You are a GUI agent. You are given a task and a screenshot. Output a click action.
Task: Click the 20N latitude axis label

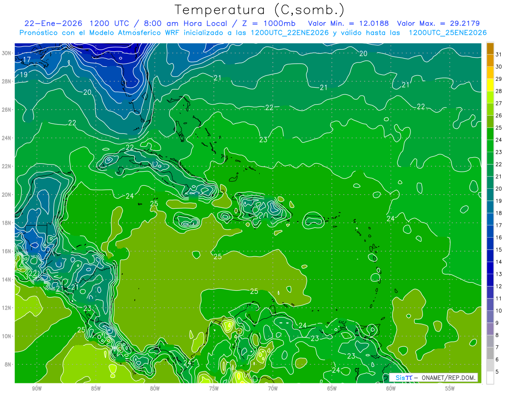(7, 195)
